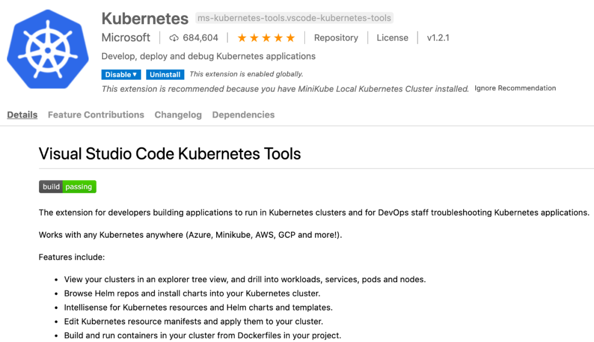594x342 pixels.
Task: Open the Changelog tab
Action: pos(178,115)
